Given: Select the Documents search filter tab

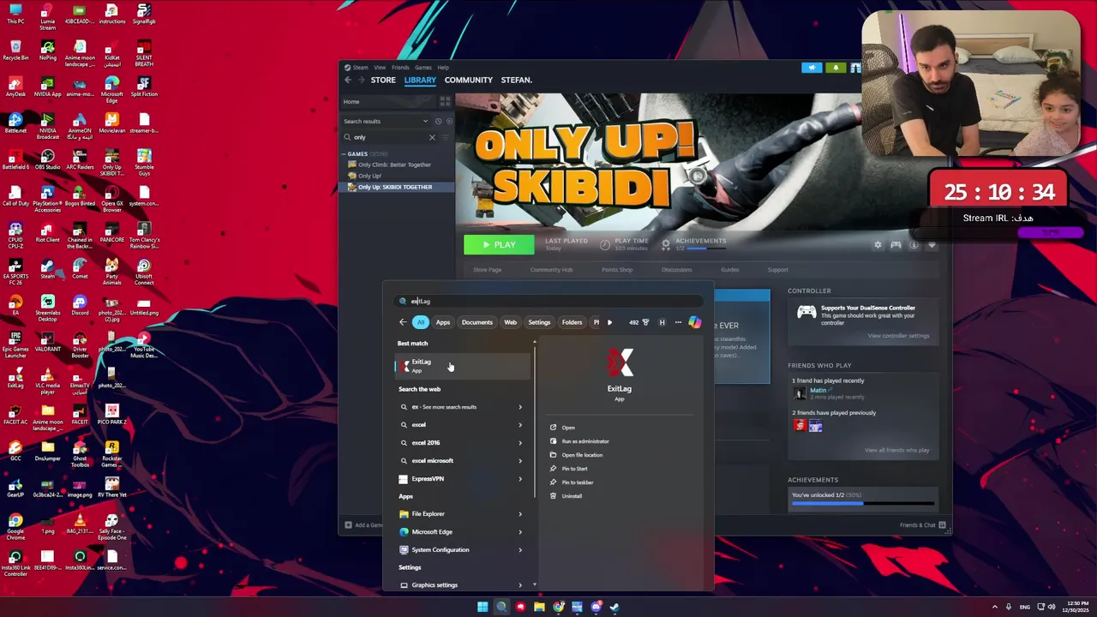Looking at the screenshot, I should tap(477, 322).
